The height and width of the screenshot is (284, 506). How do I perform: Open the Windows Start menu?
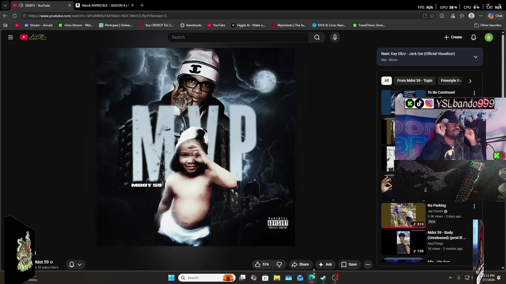click(x=171, y=278)
